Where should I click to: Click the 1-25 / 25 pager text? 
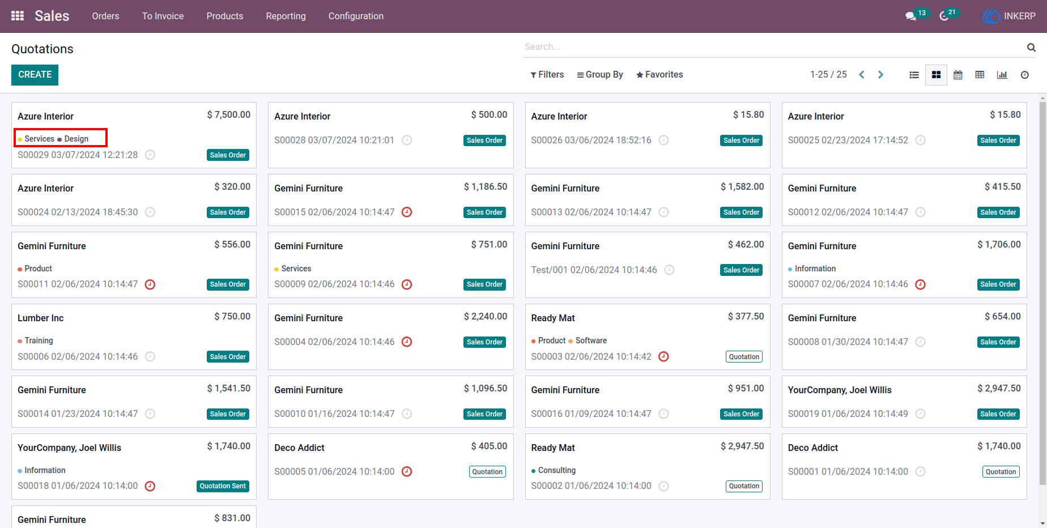tap(828, 75)
